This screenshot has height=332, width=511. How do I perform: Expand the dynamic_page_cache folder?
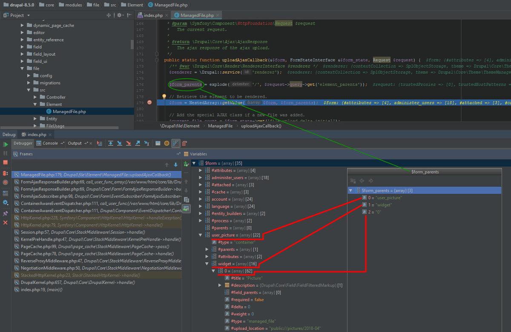tap(23, 26)
